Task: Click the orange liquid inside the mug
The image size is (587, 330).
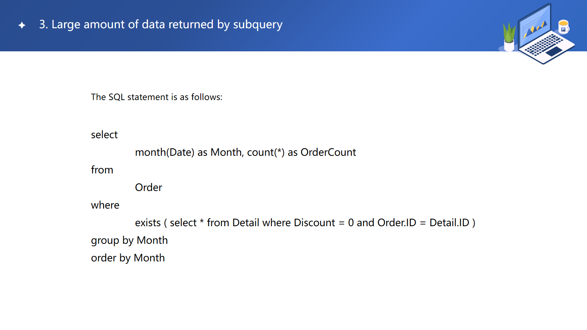Action: pos(563,23)
